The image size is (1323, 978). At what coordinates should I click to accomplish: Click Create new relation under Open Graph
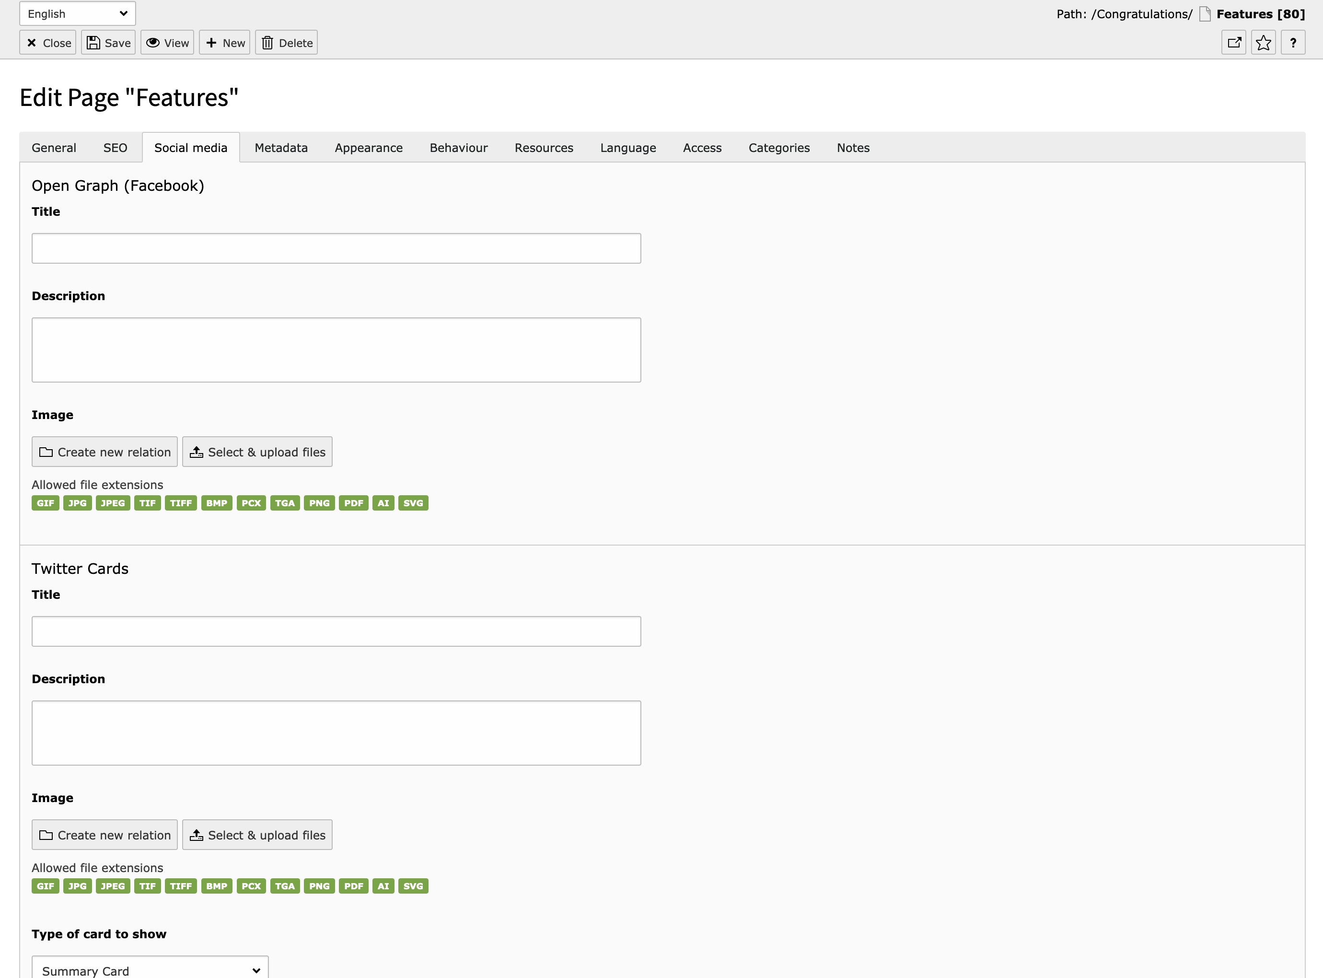(105, 452)
